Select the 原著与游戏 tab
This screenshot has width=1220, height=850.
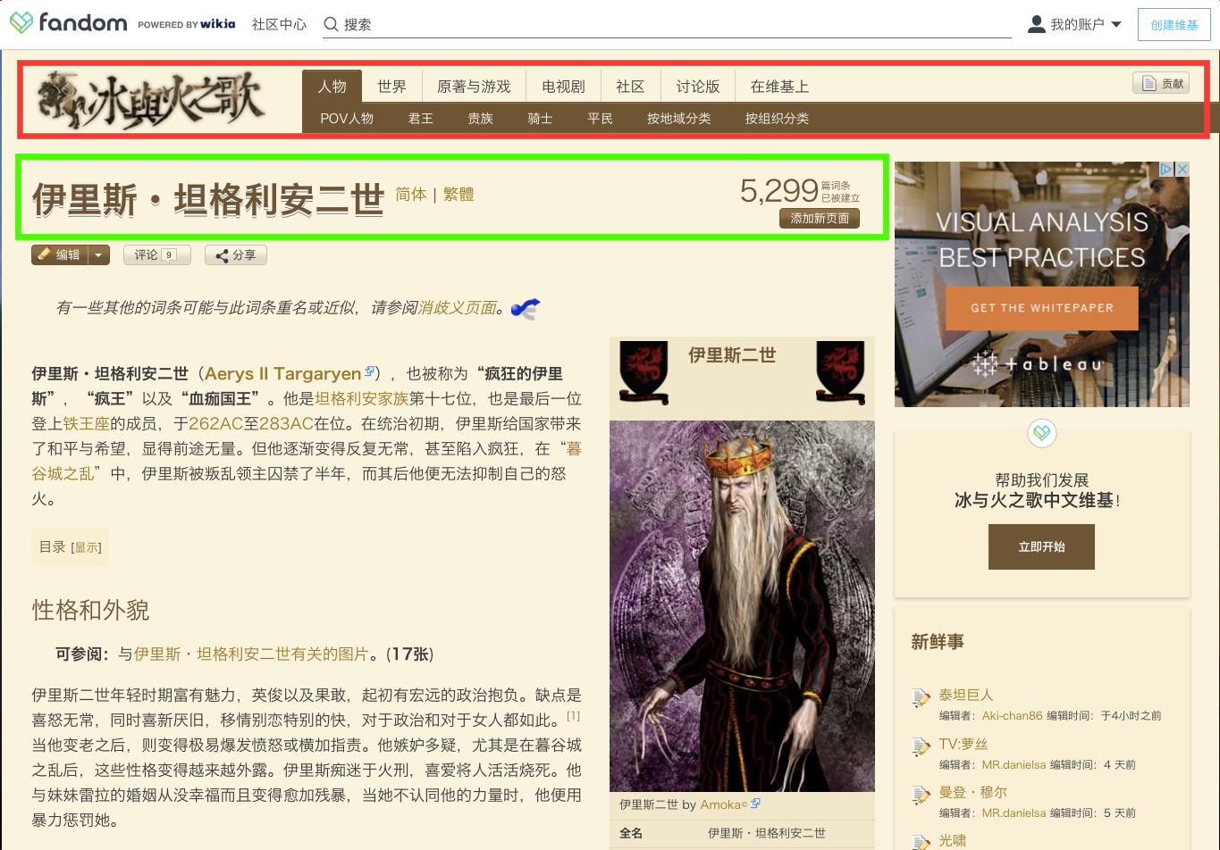tap(474, 87)
